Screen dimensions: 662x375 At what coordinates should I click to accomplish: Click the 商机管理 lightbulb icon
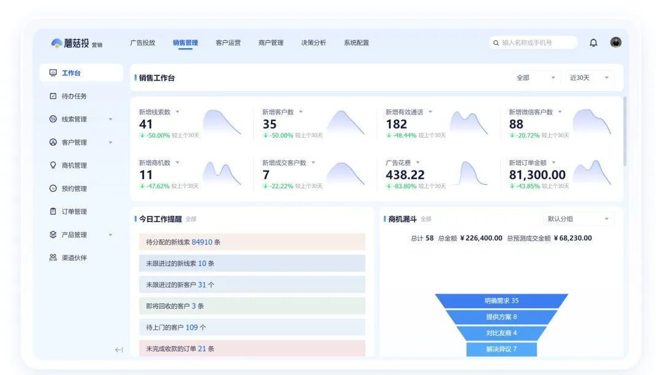[53, 165]
